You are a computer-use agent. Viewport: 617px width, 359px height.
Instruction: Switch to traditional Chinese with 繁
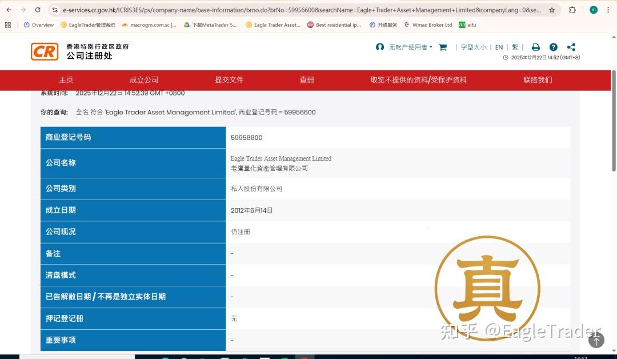point(514,47)
